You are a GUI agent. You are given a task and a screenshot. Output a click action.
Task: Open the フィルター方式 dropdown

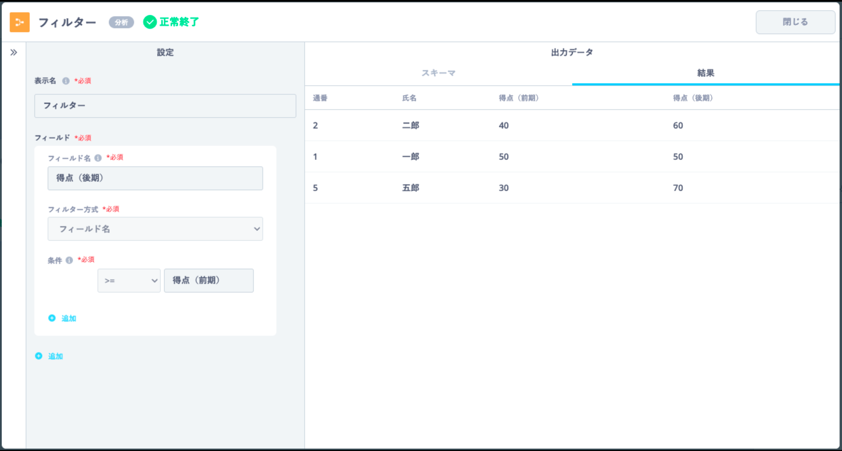coord(155,229)
